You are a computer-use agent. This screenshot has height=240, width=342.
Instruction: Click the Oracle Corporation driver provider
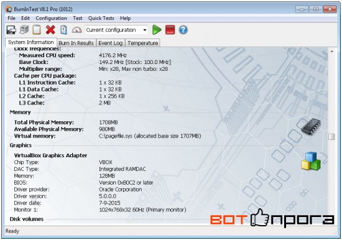coord(121,190)
